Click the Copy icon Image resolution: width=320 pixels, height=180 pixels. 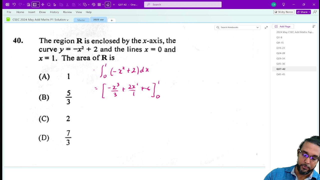pyautogui.click(x=61, y=4)
